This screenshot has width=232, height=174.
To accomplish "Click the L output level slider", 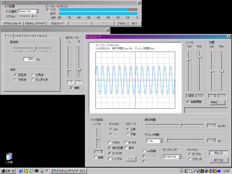I will (68, 70).
